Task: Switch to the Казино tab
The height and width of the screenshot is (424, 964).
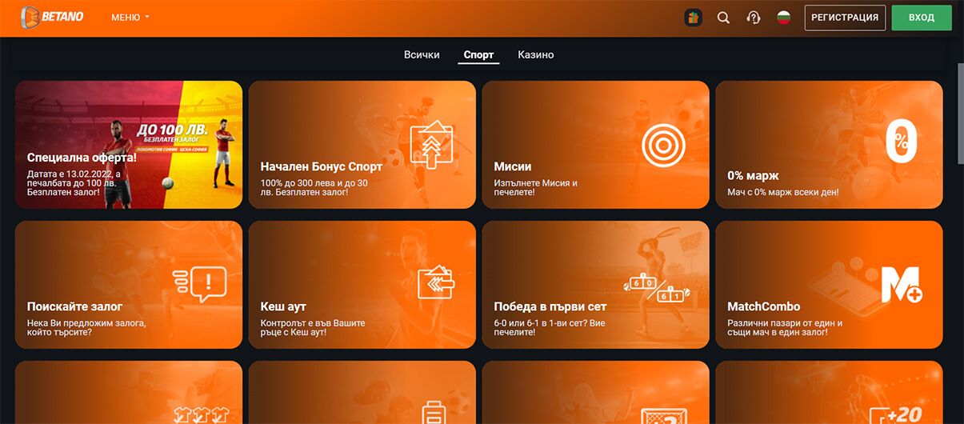Action: (x=536, y=54)
